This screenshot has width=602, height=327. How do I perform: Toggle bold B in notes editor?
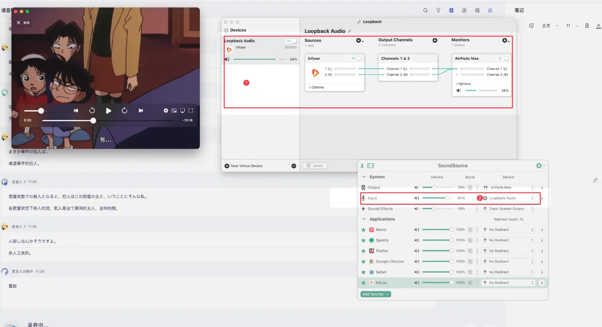587,26
